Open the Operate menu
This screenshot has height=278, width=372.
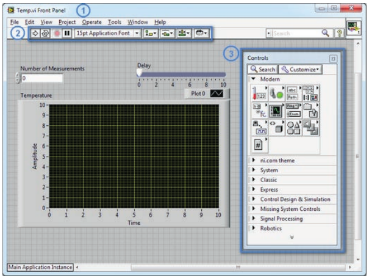[92, 22]
